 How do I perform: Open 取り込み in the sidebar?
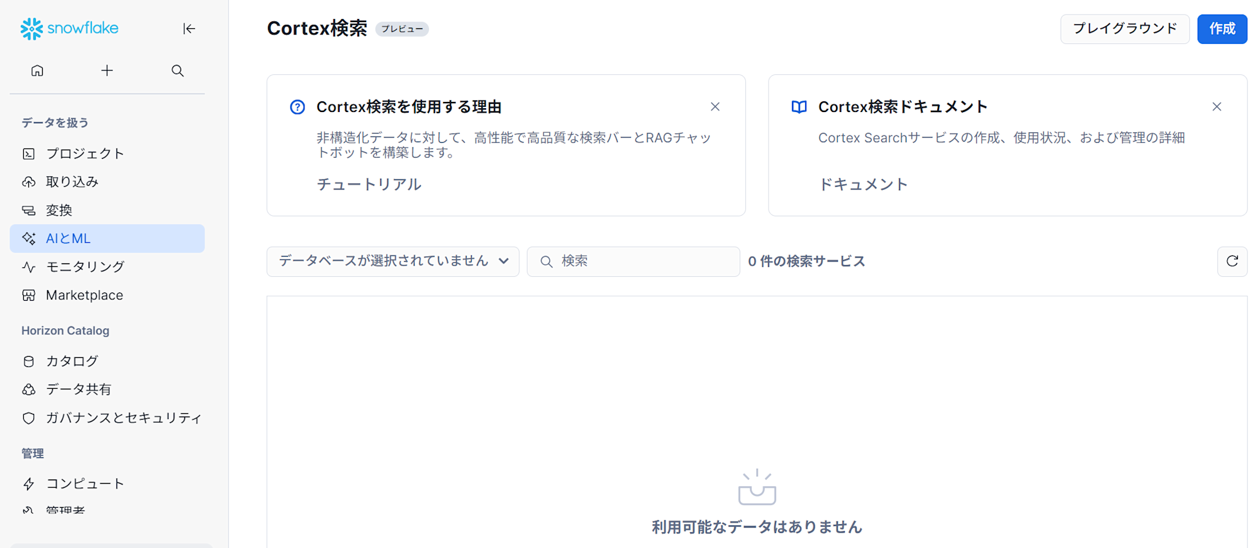click(107, 182)
